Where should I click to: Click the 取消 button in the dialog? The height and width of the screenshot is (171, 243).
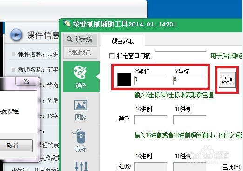click(16, 145)
